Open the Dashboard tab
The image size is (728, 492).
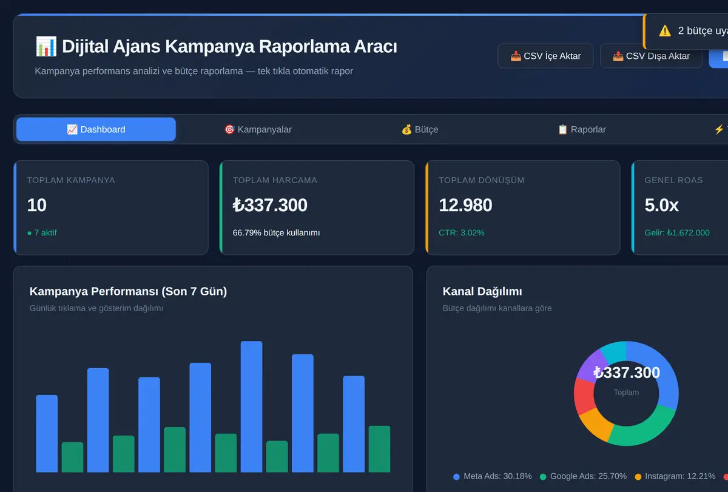tap(96, 129)
